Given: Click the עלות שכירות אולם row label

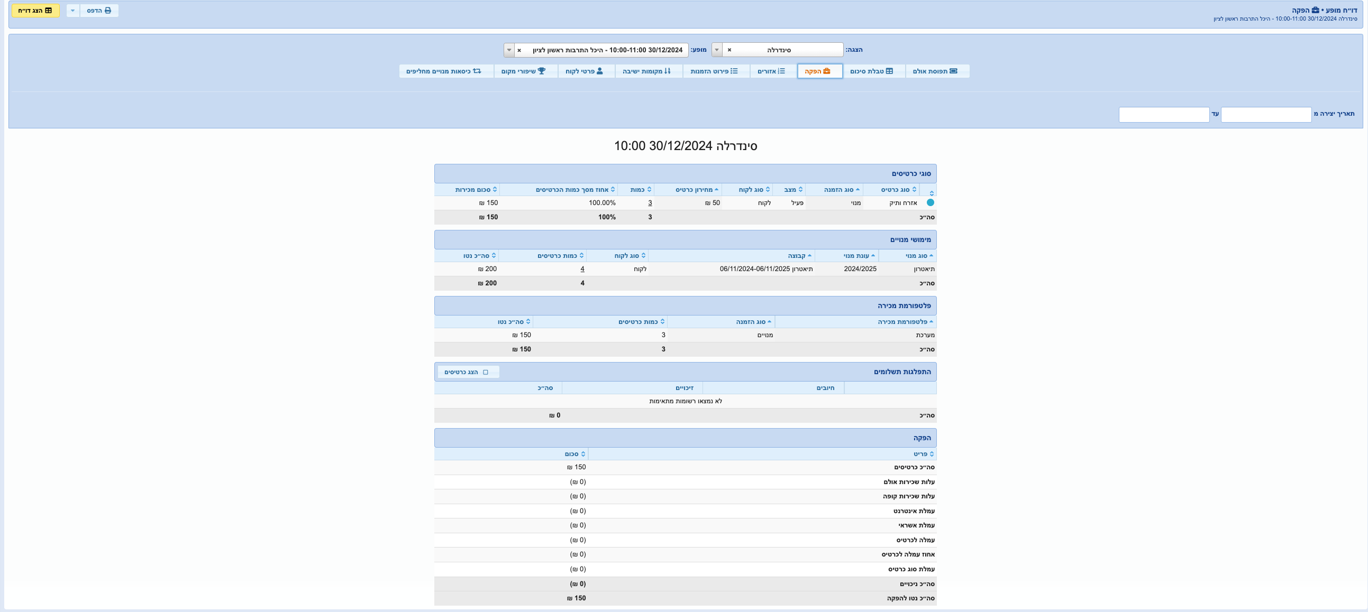Looking at the screenshot, I should [909, 482].
